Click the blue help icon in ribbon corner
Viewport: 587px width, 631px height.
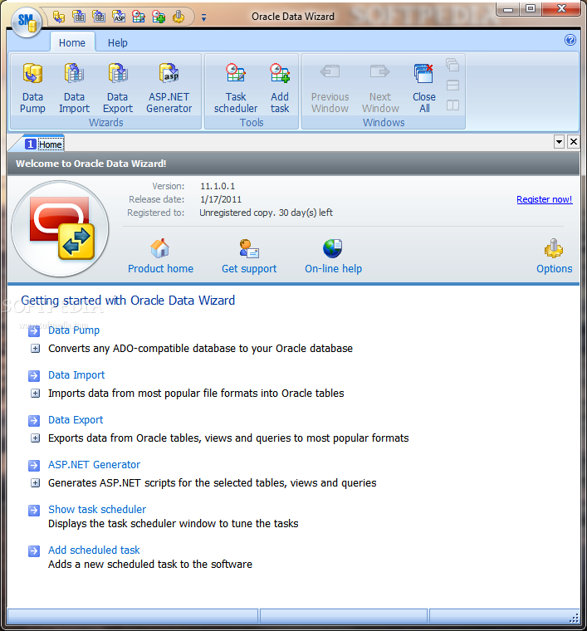pyautogui.click(x=570, y=40)
